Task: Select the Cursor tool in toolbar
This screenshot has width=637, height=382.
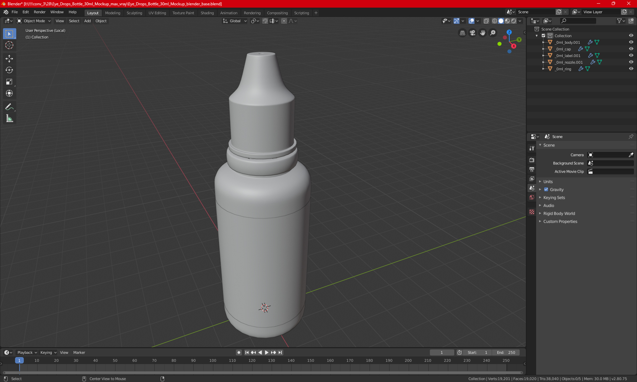Action: [x=9, y=45]
